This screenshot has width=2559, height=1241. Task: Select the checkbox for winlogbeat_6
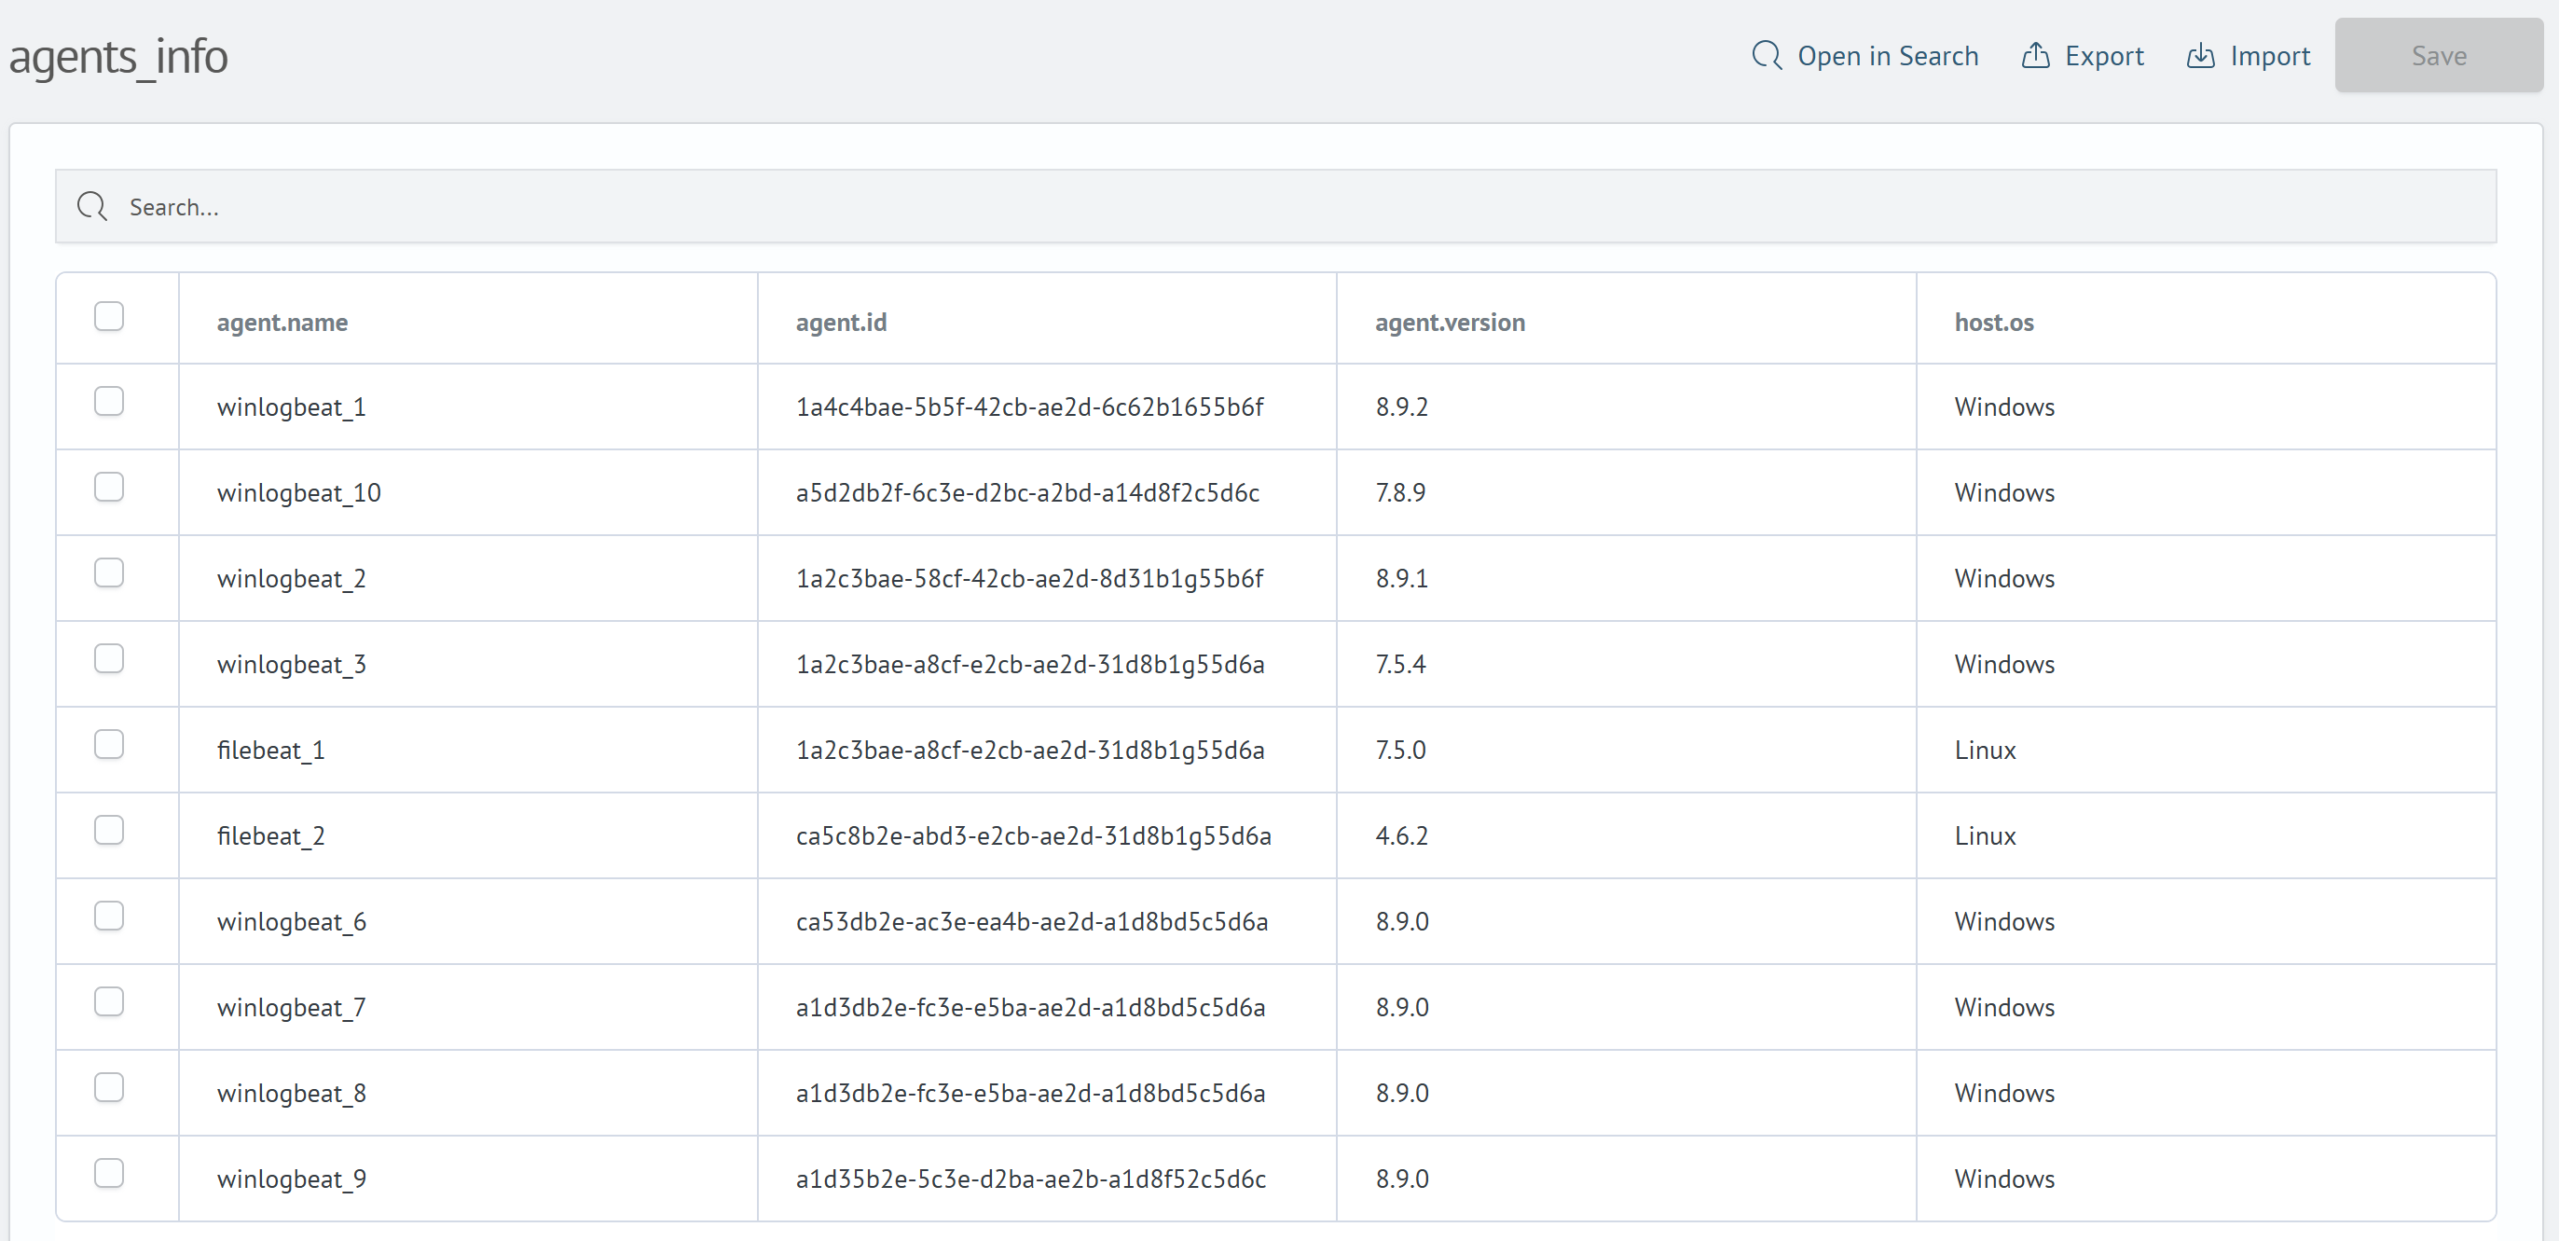pos(109,915)
